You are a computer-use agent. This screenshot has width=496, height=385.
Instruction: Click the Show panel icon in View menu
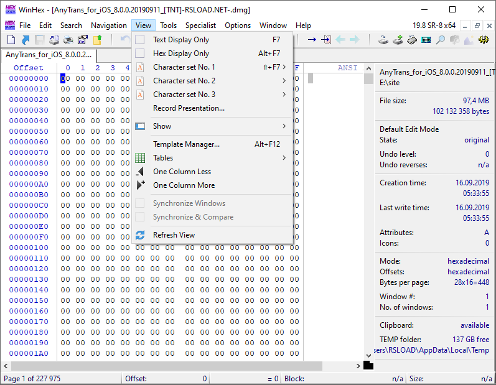coord(140,126)
